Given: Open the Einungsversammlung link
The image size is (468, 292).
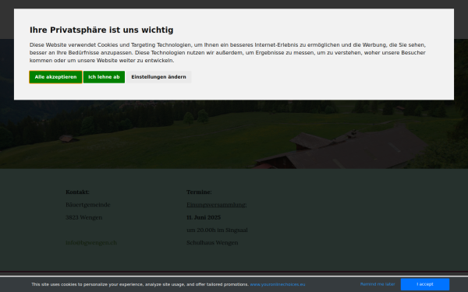Looking at the screenshot, I should 216,205.
